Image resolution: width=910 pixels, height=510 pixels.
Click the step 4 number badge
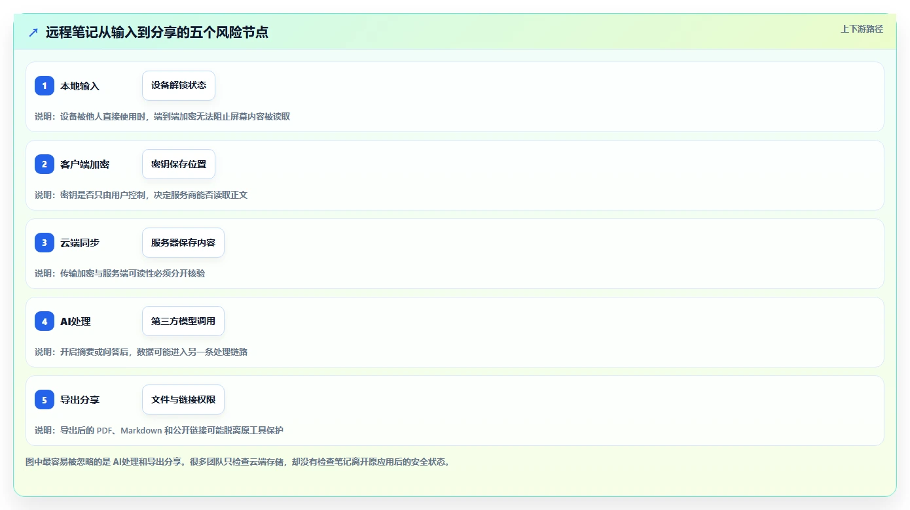click(45, 321)
